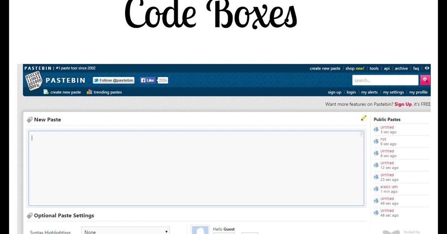
Task: Click the globe icon of 'Untitled 3 sec ago'
Action: point(376,129)
